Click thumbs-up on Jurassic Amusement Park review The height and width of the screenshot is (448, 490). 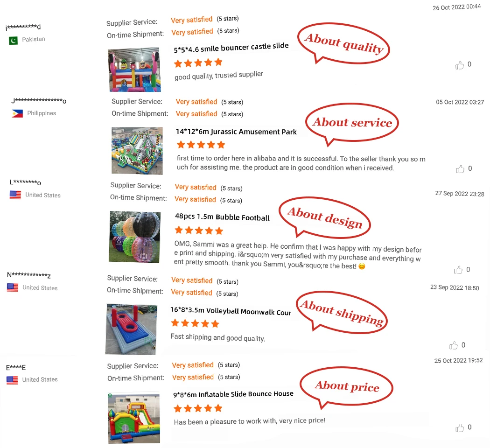click(x=460, y=169)
